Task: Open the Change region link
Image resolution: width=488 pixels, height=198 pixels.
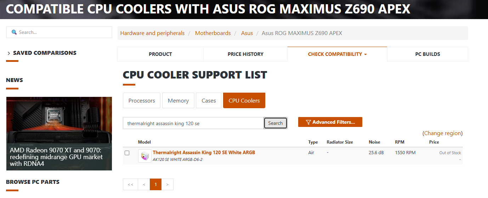Action: (442, 133)
